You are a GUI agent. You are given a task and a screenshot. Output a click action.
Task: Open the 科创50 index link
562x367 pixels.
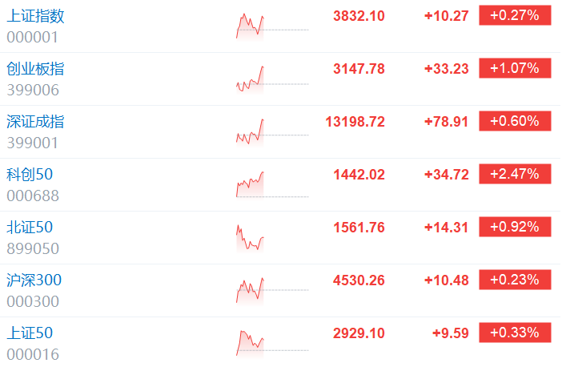30,175
